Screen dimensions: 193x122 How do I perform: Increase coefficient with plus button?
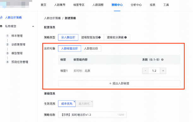(163, 71)
